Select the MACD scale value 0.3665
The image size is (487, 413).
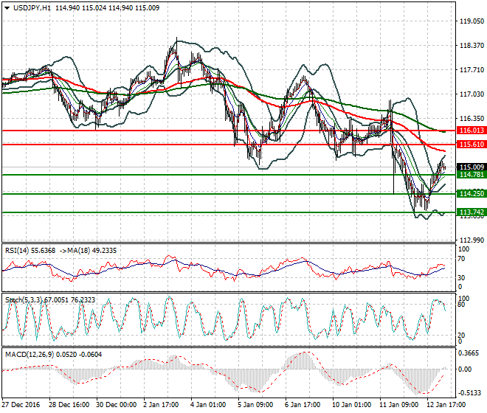coord(469,353)
